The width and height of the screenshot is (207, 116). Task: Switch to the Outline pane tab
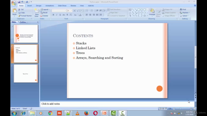23,22
